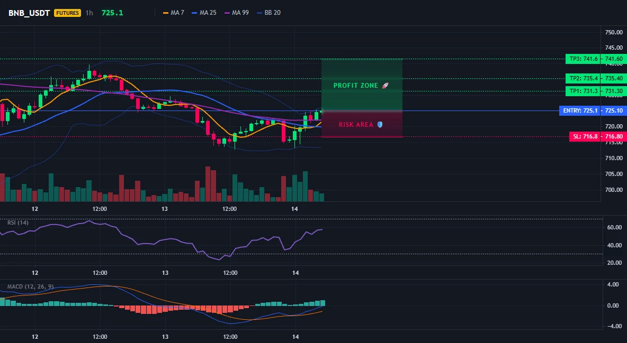Click the RSI (14) indicator label
This screenshot has height=343, width=627.
pos(18,223)
